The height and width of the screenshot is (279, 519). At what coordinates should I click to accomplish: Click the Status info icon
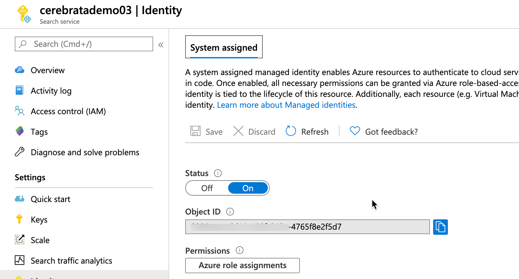coord(218,173)
